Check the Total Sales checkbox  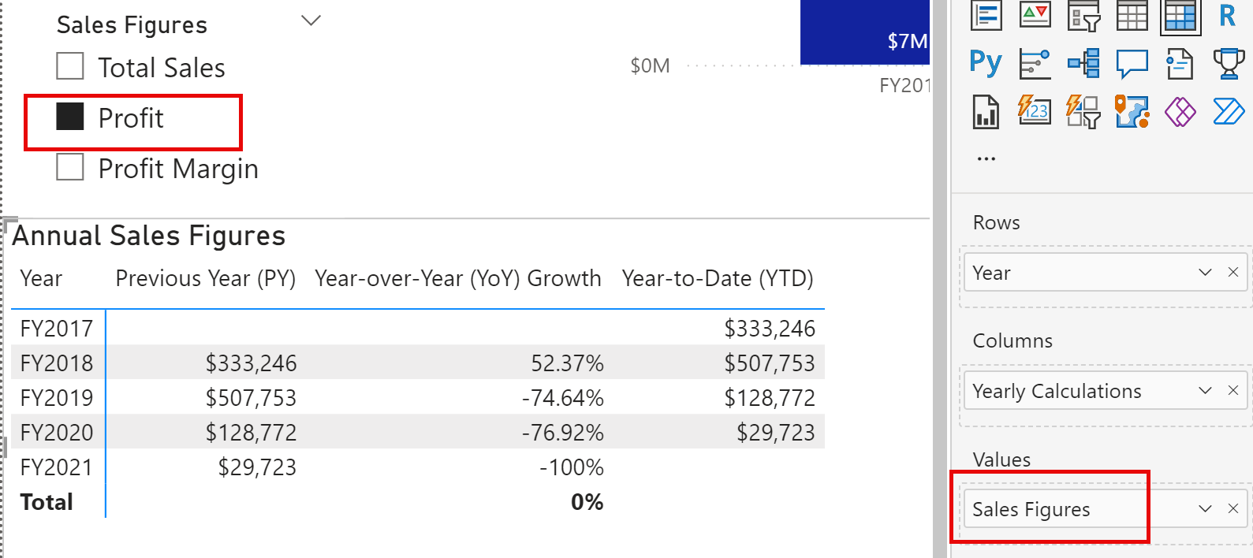click(70, 66)
